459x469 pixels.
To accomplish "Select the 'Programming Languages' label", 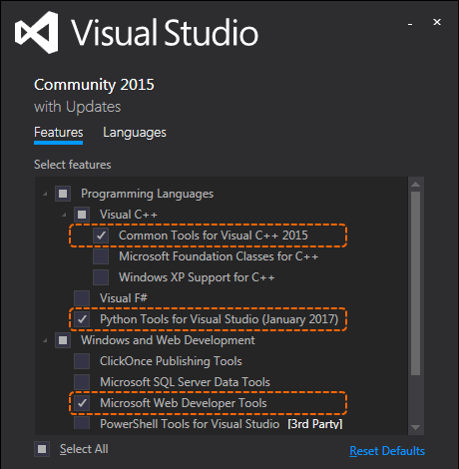I will coord(148,194).
